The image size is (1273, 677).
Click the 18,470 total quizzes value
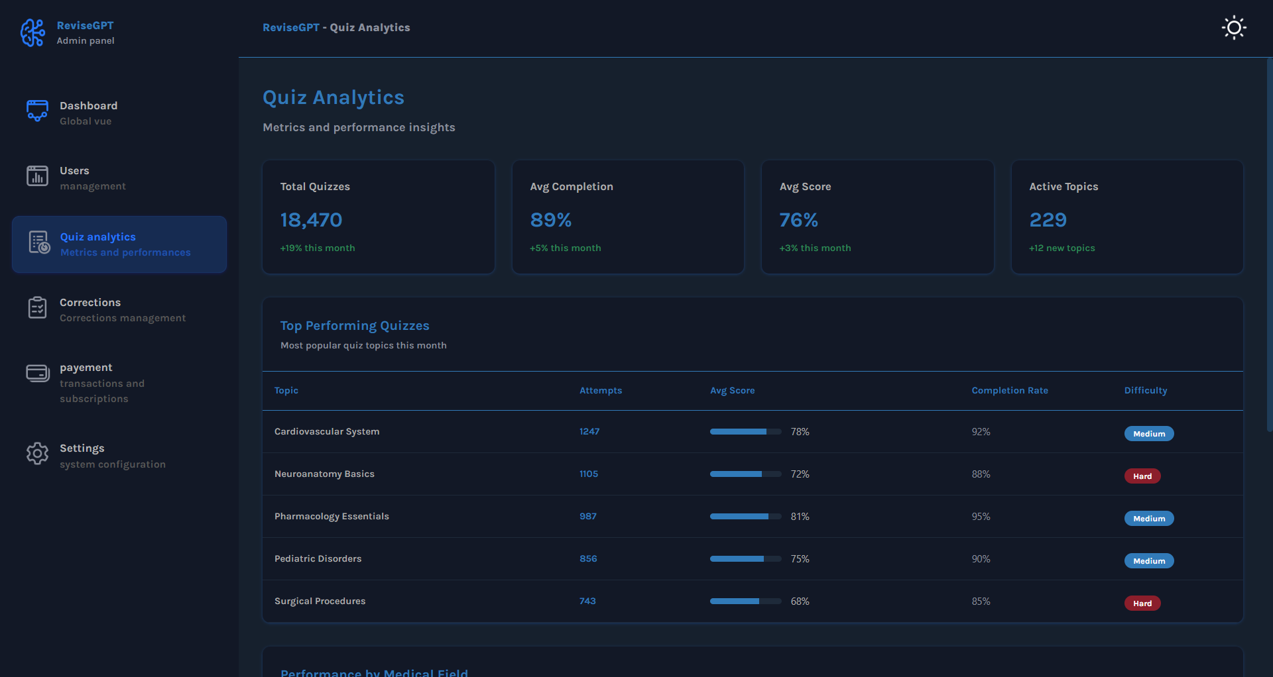coord(311,220)
